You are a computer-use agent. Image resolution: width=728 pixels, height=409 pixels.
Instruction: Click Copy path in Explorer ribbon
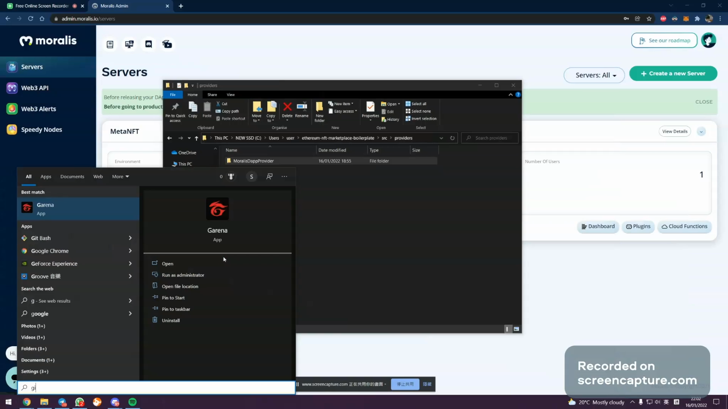227,111
